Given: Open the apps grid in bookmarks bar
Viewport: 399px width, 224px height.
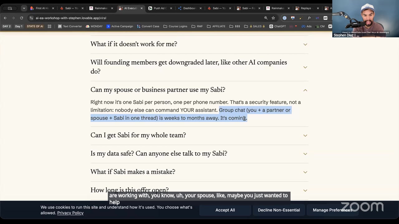Looking at the screenshot, I should pos(50,26).
